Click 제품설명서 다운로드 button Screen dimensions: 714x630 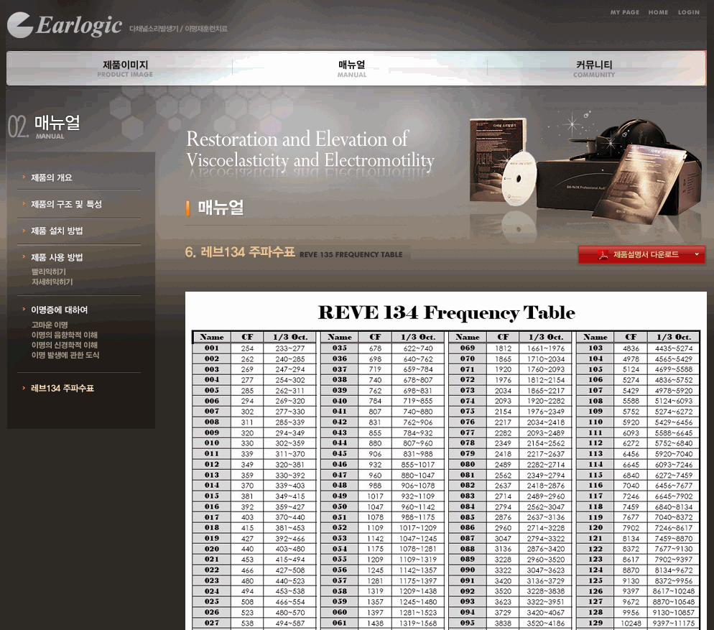[x=641, y=254]
